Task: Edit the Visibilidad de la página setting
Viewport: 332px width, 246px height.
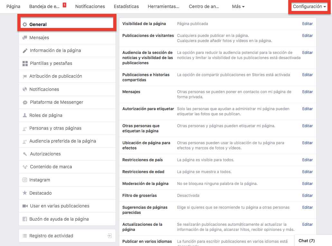Action: point(307,24)
